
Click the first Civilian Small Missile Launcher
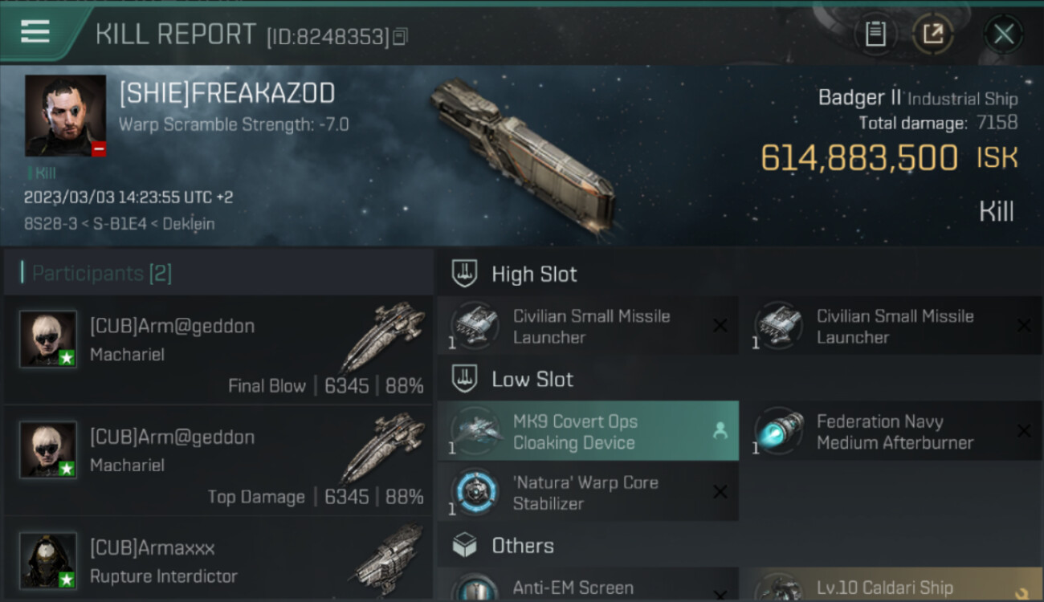588,326
